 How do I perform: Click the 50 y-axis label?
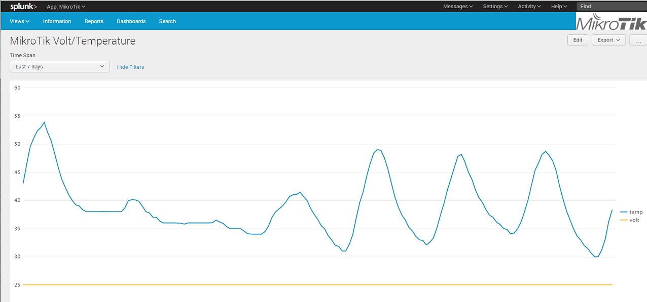coord(17,144)
